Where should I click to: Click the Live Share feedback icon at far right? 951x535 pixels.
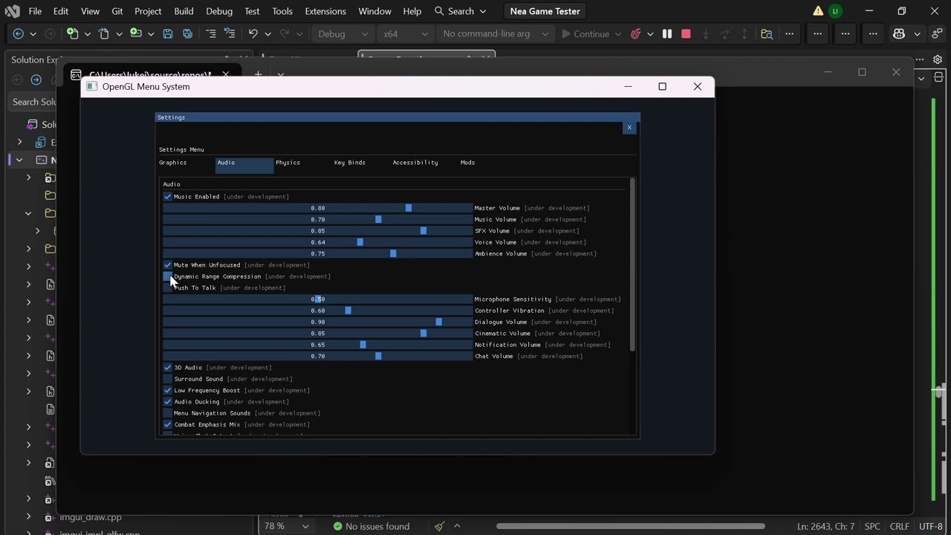[938, 33]
